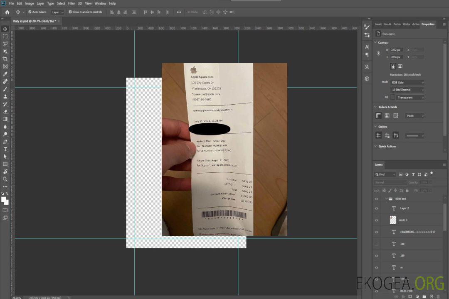Select the Move tool in the toolbox
The image size is (449, 299).
tap(5, 29)
